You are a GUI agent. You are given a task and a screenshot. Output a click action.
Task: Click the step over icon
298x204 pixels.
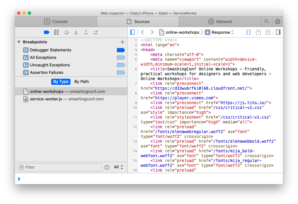pyautogui.click(x=66, y=32)
